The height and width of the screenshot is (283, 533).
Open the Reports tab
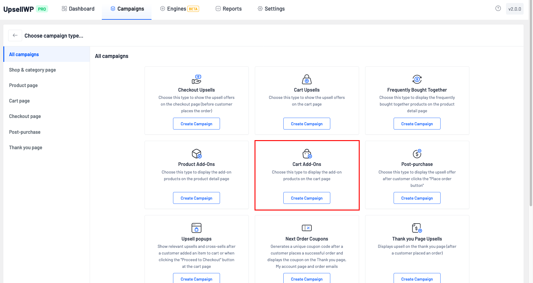[228, 9]
